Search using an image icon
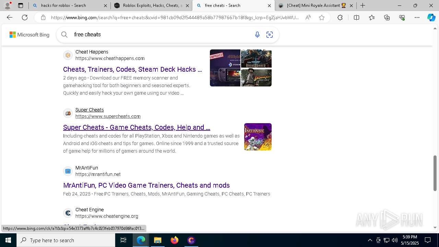The width and height of the screenshot is (439, 247). [x=270, y=34]
